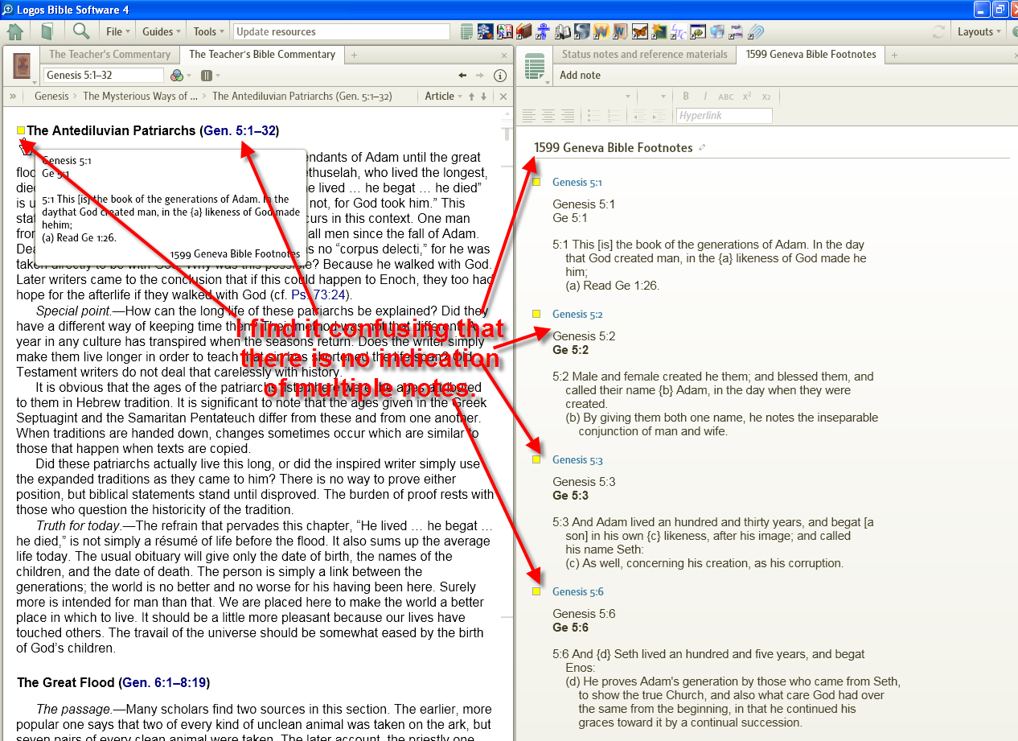Open the Tools menu
Viewport: 1018px width, 741px height.
point(210,31)
